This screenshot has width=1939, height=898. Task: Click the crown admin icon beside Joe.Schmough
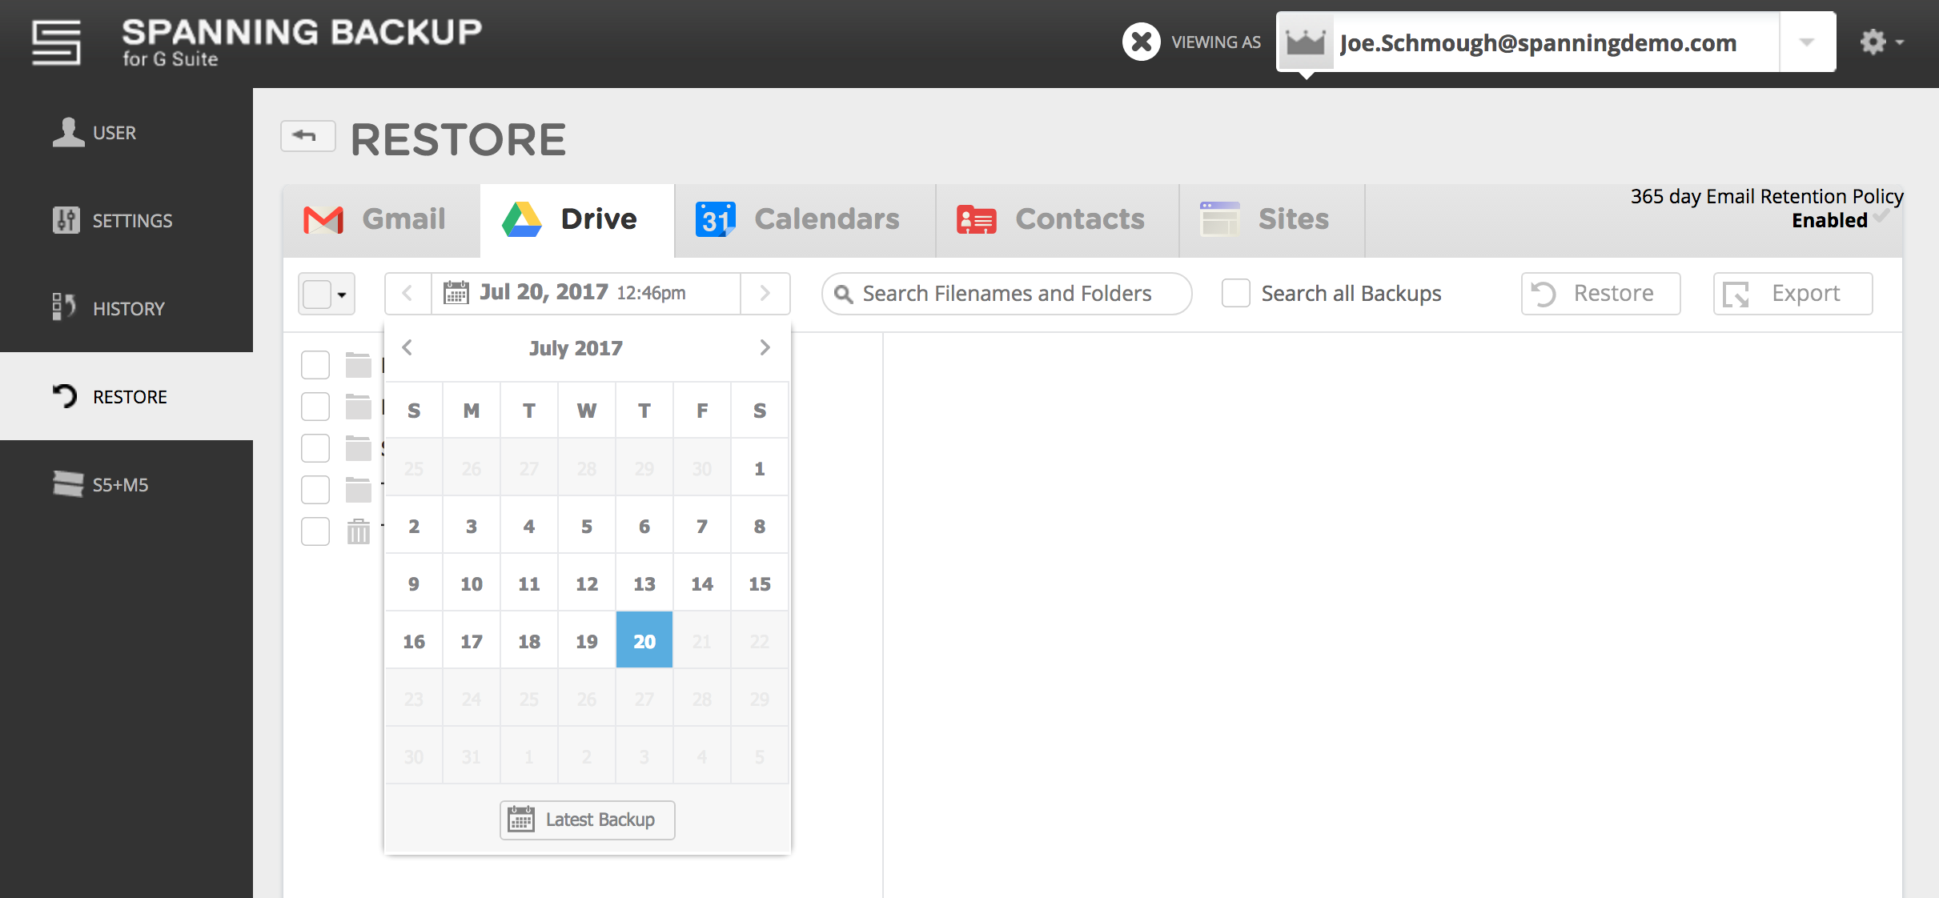pyautogui.click(x=1305, y=42)
